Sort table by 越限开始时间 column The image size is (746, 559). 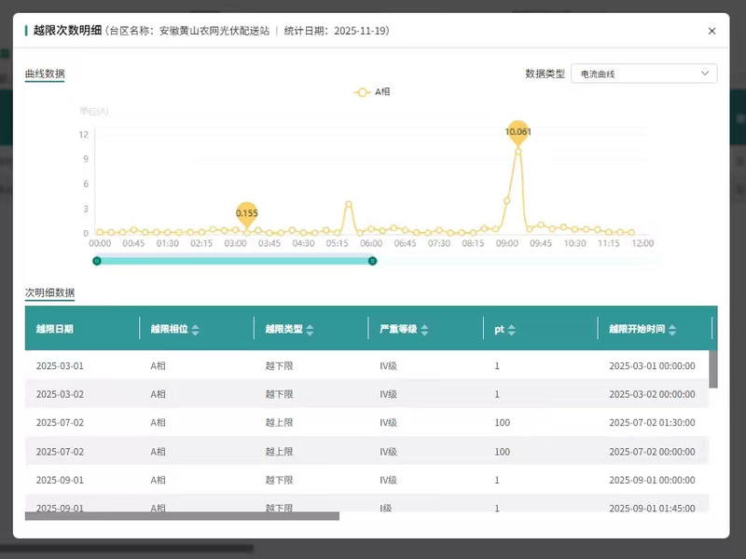pos(671,330)
